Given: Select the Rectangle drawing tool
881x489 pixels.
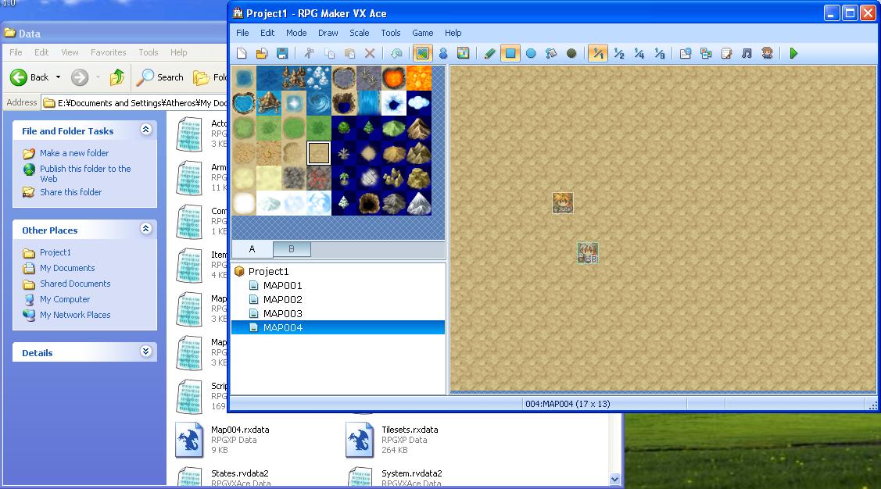Looking at the screenshot, I should coord(511,53).
